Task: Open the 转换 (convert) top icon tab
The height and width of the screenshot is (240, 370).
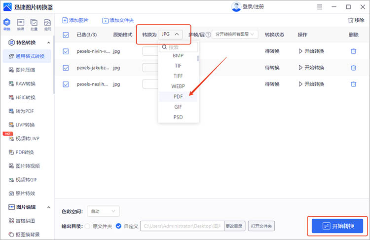Action: [x=7, y=24]
